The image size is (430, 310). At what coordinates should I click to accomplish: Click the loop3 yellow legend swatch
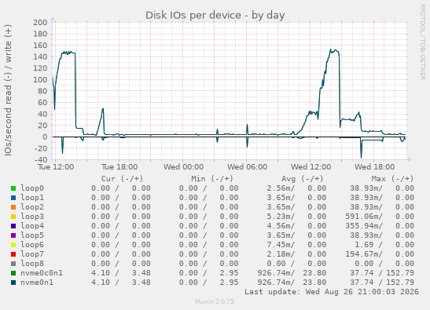13,217
